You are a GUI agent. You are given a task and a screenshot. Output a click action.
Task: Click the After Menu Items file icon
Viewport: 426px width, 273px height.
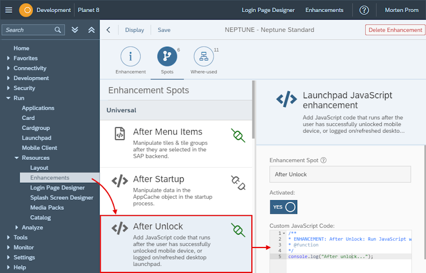click(x=120, y=134)
